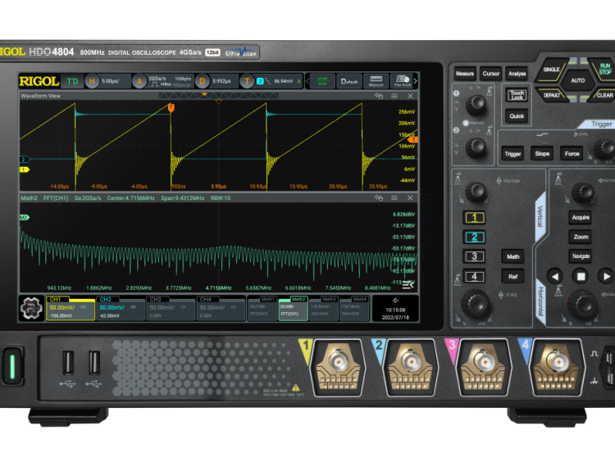Open the main menu gear icon
This screenshot has width=615, height=462.
pyautogui.click(x=33, y=309)
